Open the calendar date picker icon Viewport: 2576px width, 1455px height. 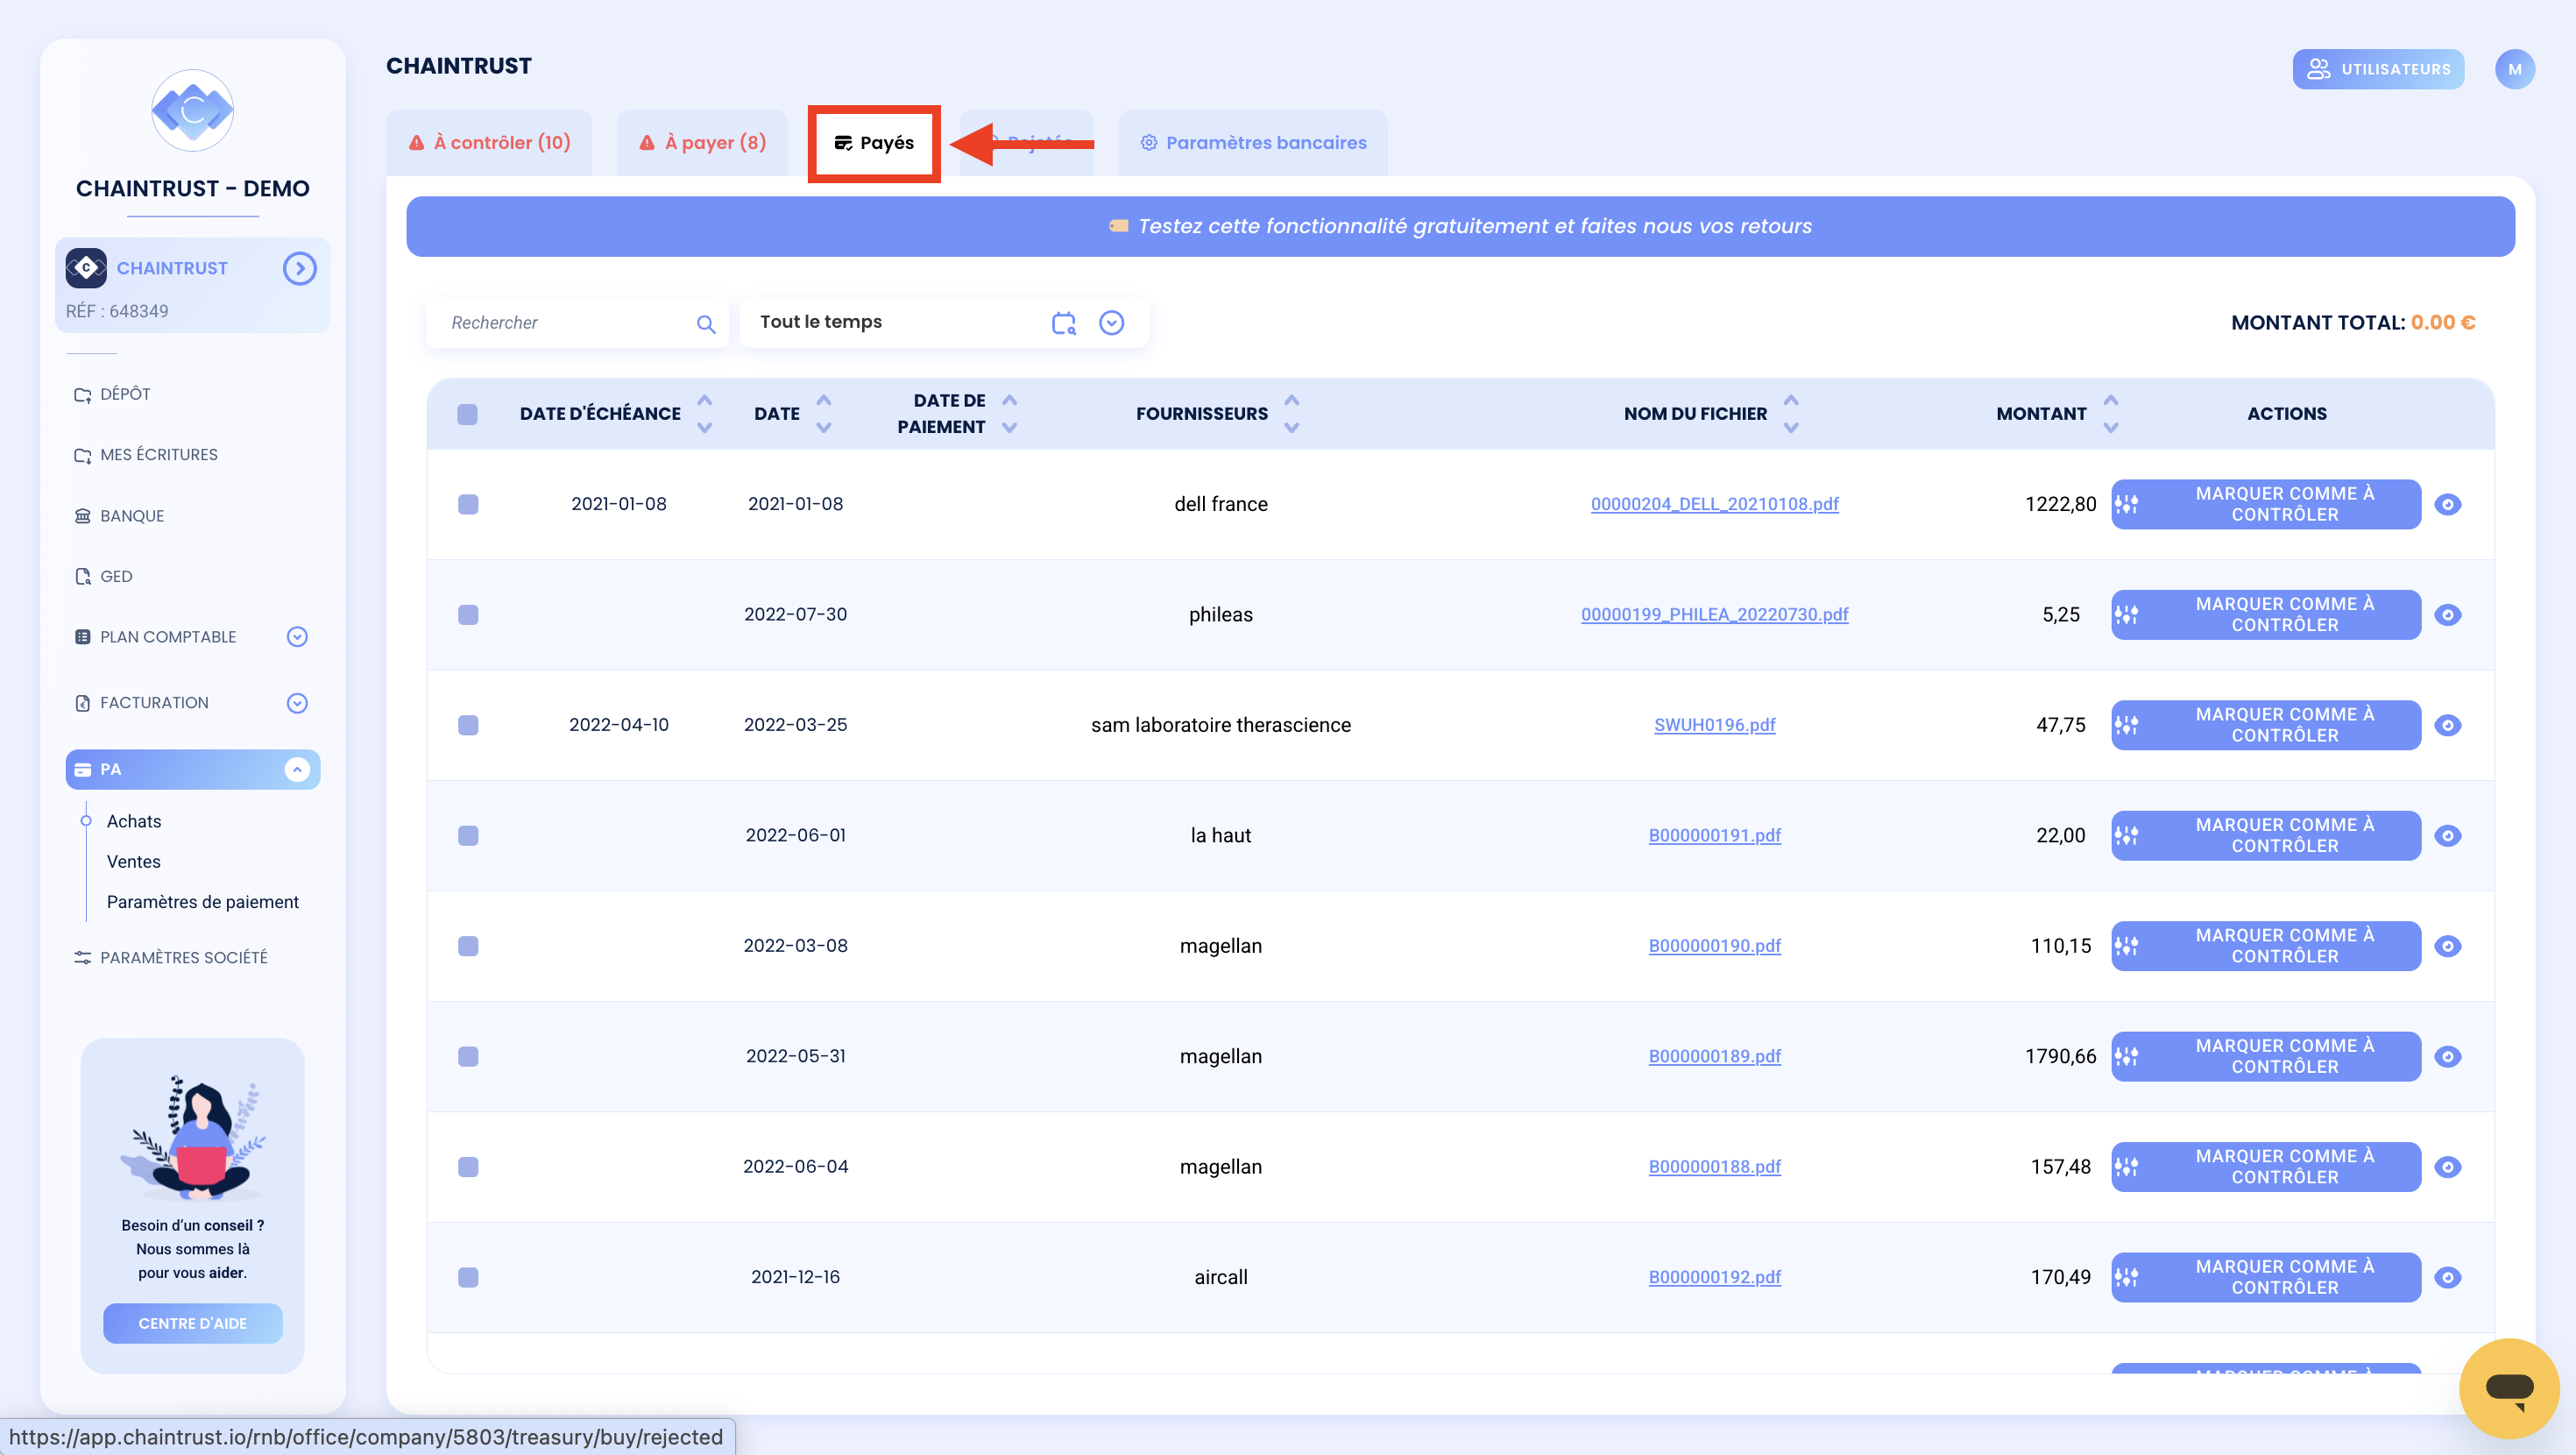pyautogui.click(x=1064, y=323)
